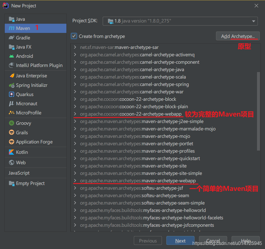Click the IntelliJ IDEA logo in title bar

pyautogui.click(x=6, y=6)
